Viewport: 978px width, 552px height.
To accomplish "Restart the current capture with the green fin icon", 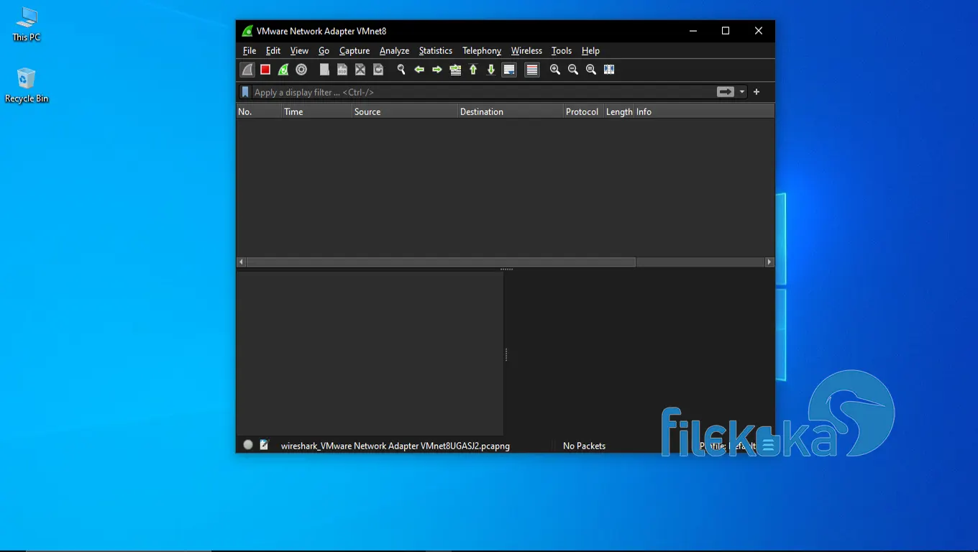I will (283, 70).
